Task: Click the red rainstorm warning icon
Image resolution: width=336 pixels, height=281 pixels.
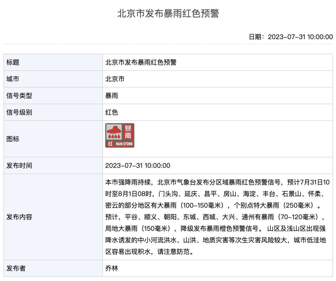Action: (x=119, y=135)
